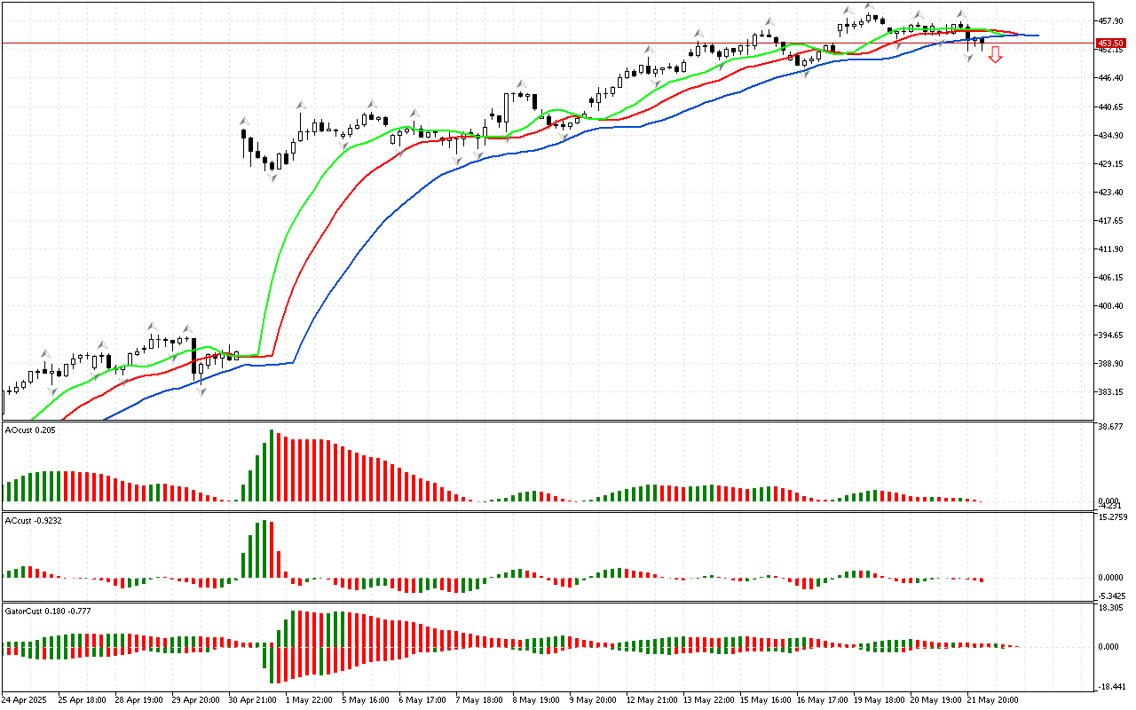Click the AOcust 0.205 indicator label
Viewport: 1136px width, 710px height.
pyautogui.click(x=30, y=430)
